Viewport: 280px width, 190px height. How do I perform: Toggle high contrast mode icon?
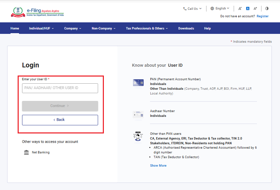tap(267, 8)
